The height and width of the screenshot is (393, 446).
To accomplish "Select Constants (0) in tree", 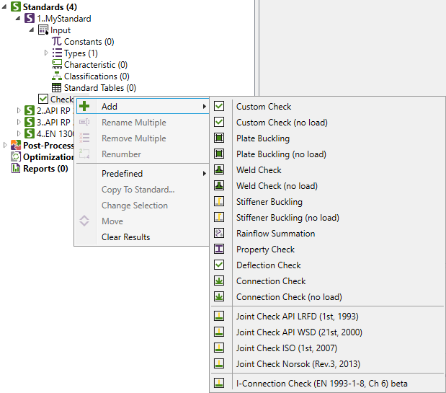I will (89, 42).
